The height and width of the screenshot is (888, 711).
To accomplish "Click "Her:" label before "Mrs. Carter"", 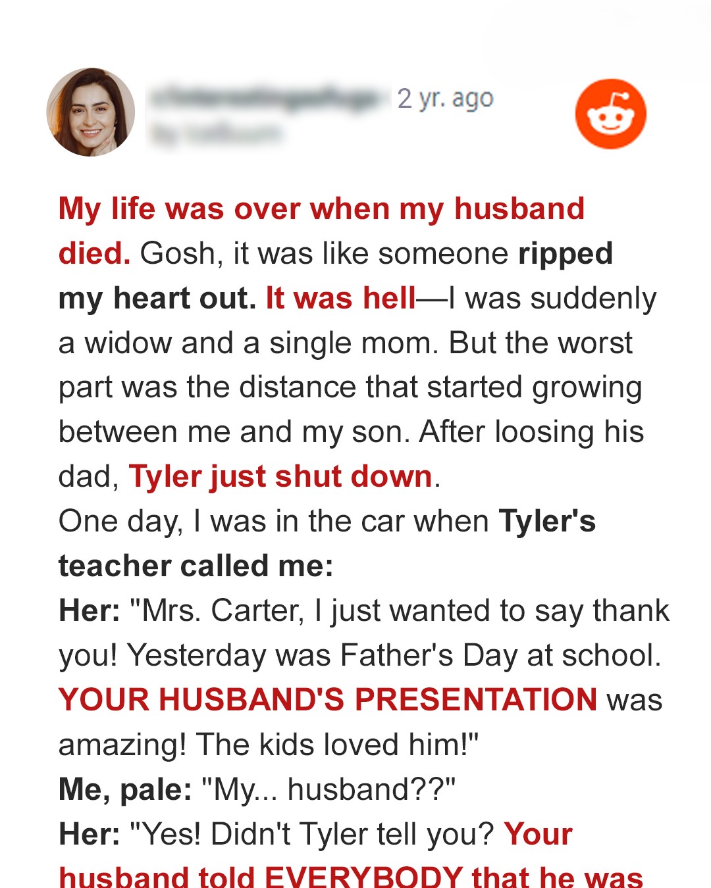I will pyautogui.click(x=89, y=611).
